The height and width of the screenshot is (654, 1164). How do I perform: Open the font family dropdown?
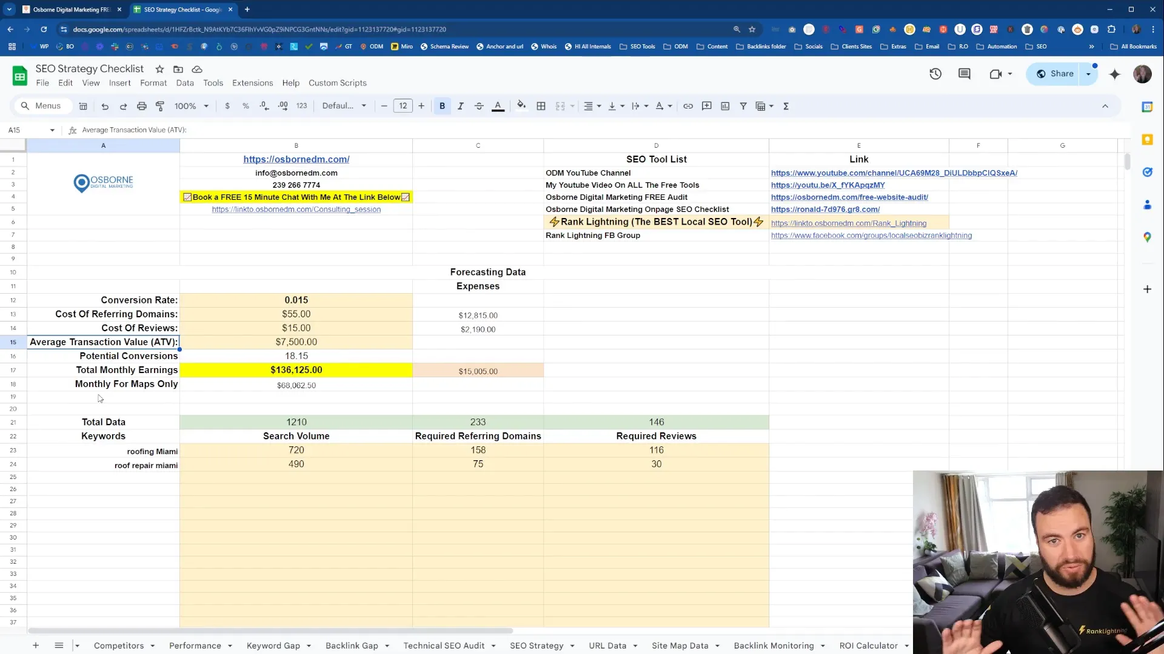point(344,106)
